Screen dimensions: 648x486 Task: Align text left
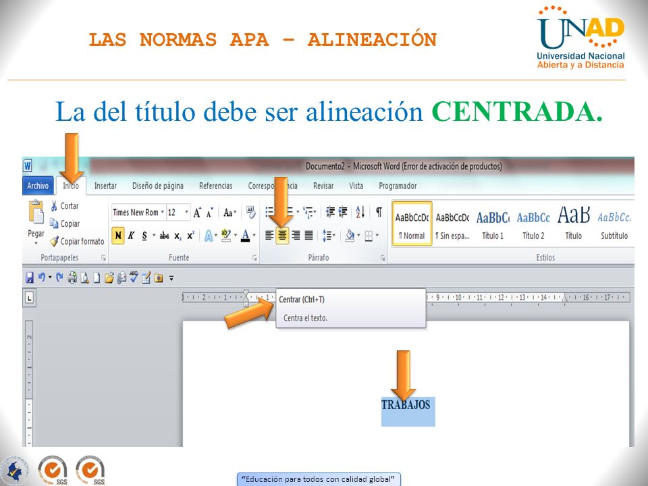pos(269,236)
